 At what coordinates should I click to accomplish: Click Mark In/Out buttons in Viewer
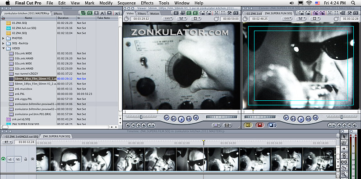coord(152,125)
